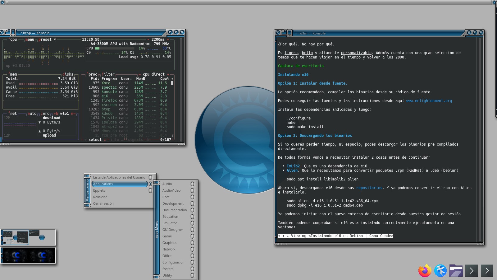The width and height of the screenshot is (497, 280).
Task: Increase btop update interval with plus
Action: (168, 40)
